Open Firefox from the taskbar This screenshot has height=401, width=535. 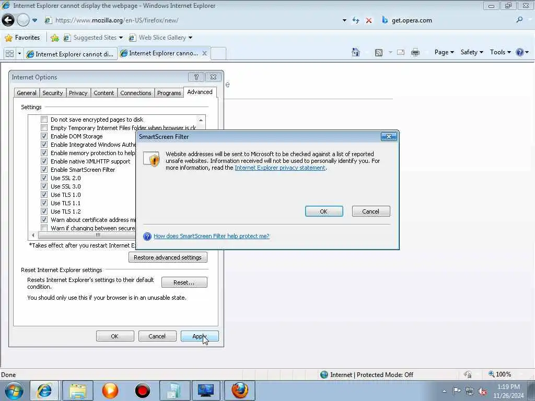tap(240, 391)
